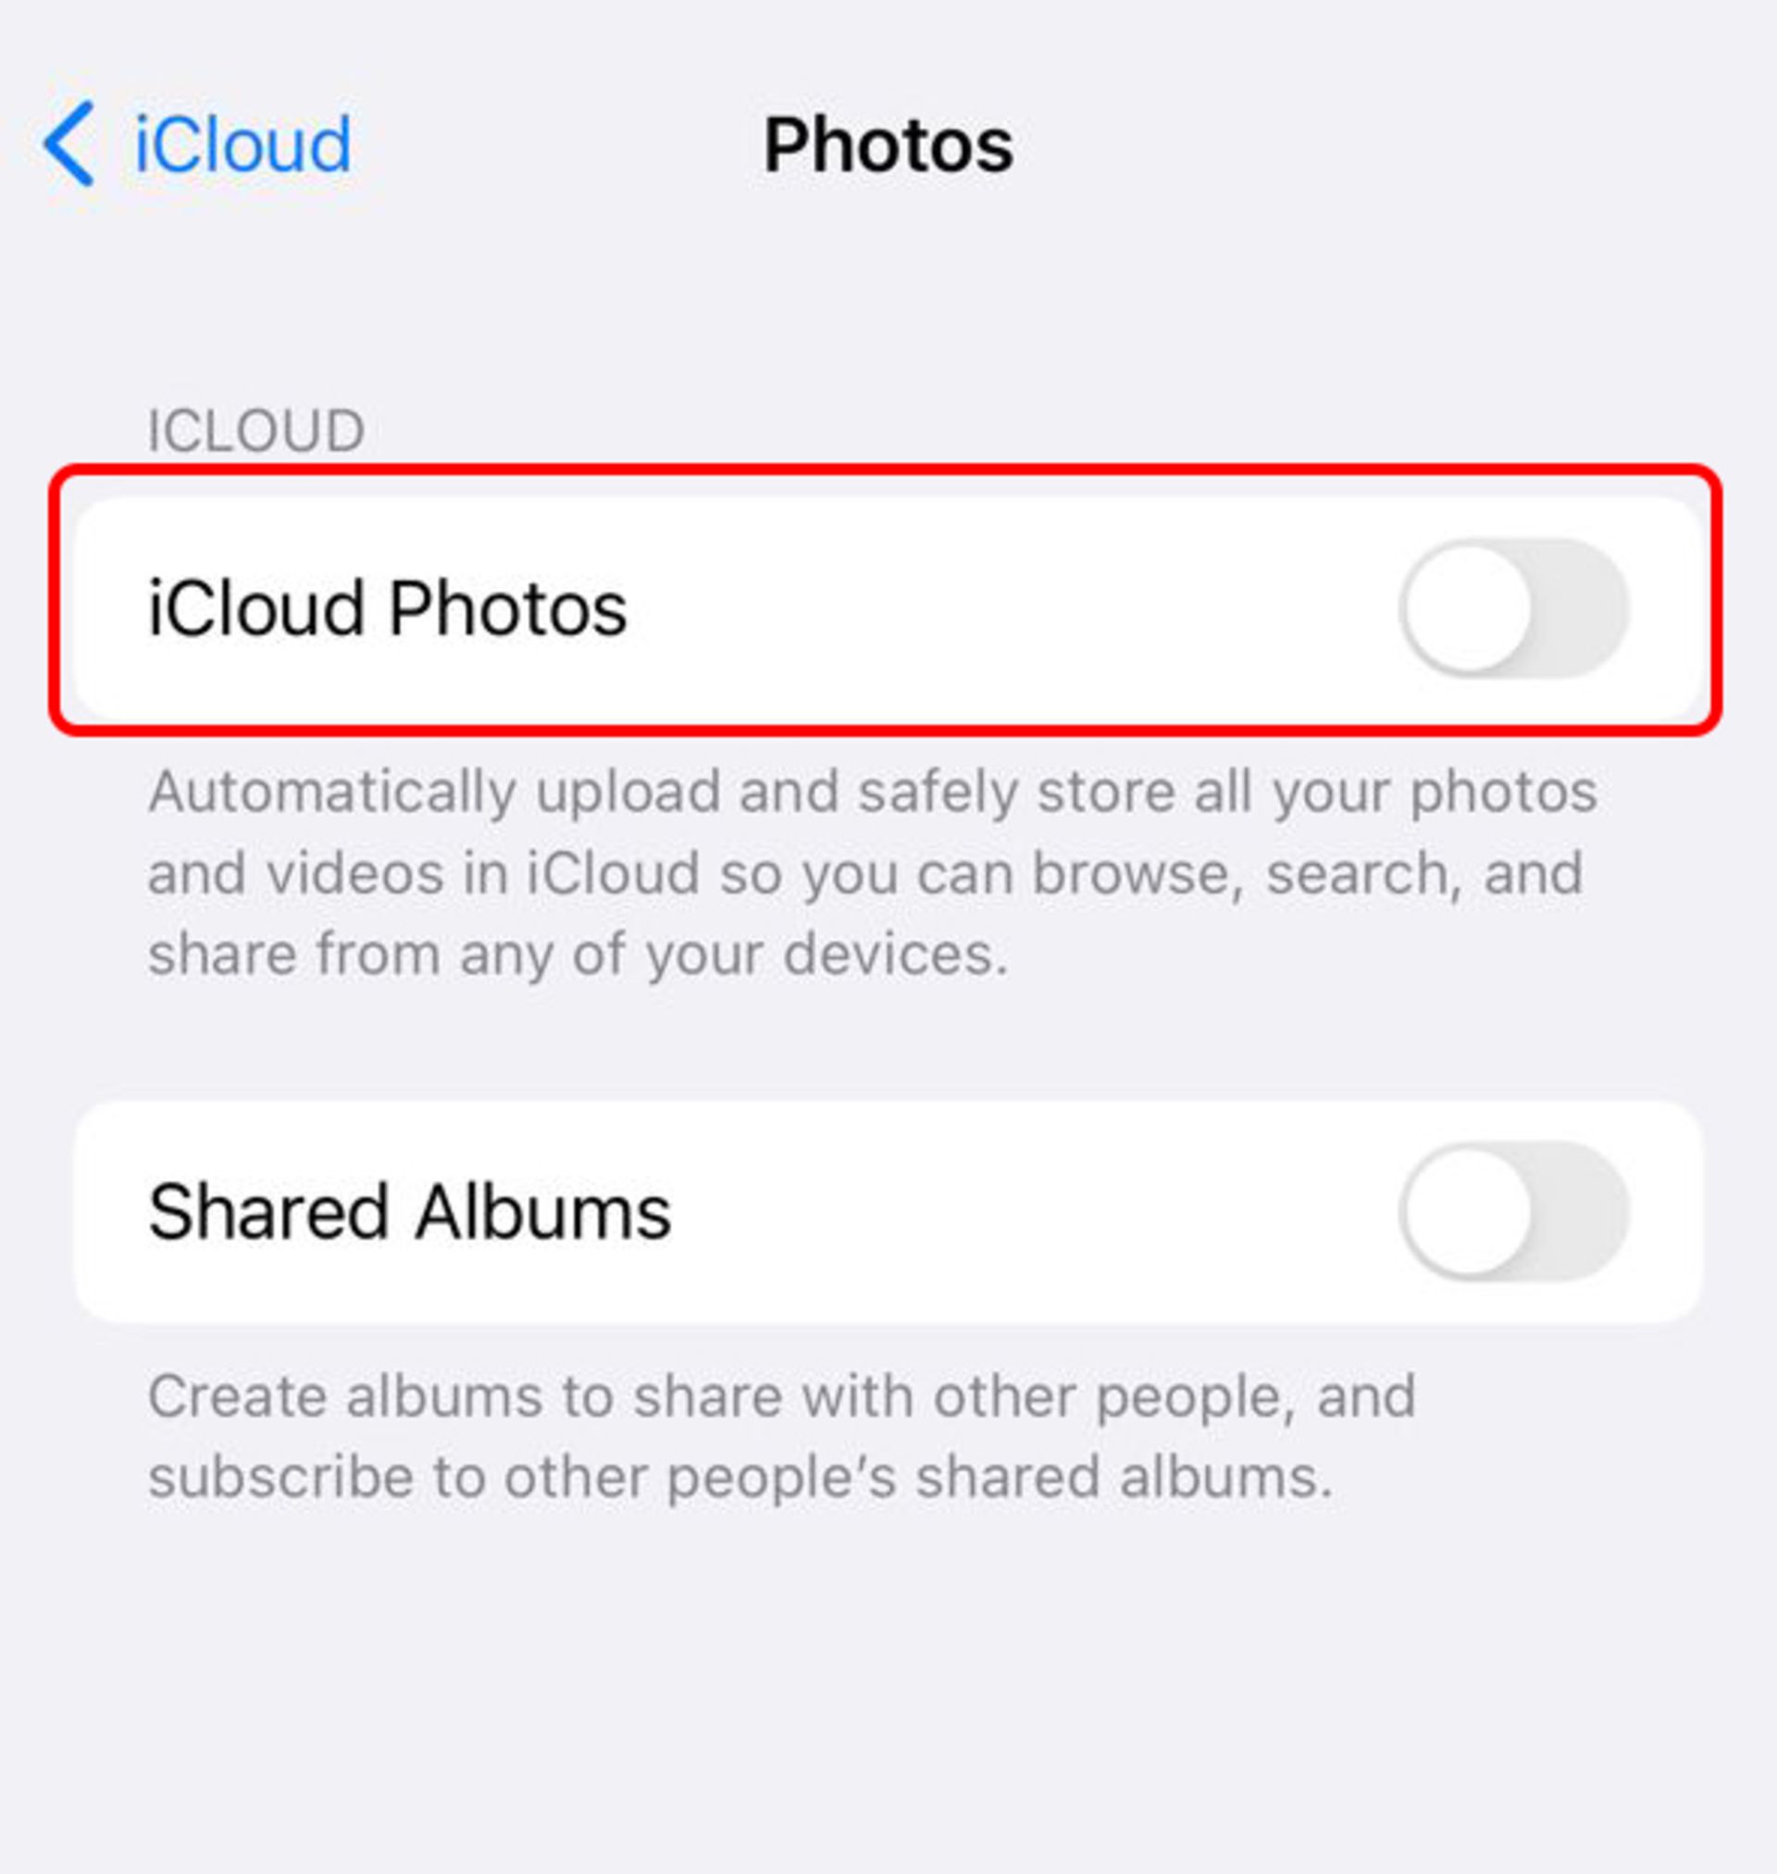
Task: Click the 'subscribe to other people's shared albums' line
Action: point(739,1476)
